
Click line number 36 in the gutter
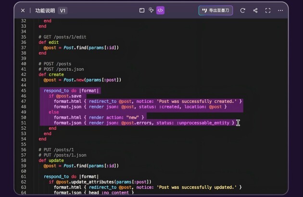pos(24,42)
